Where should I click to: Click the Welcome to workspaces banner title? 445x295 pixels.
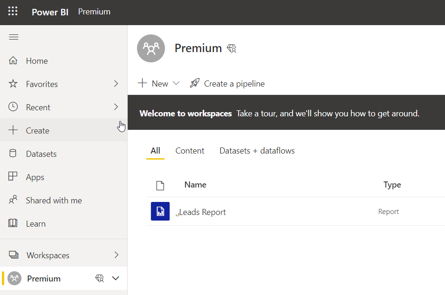[185, 114]
